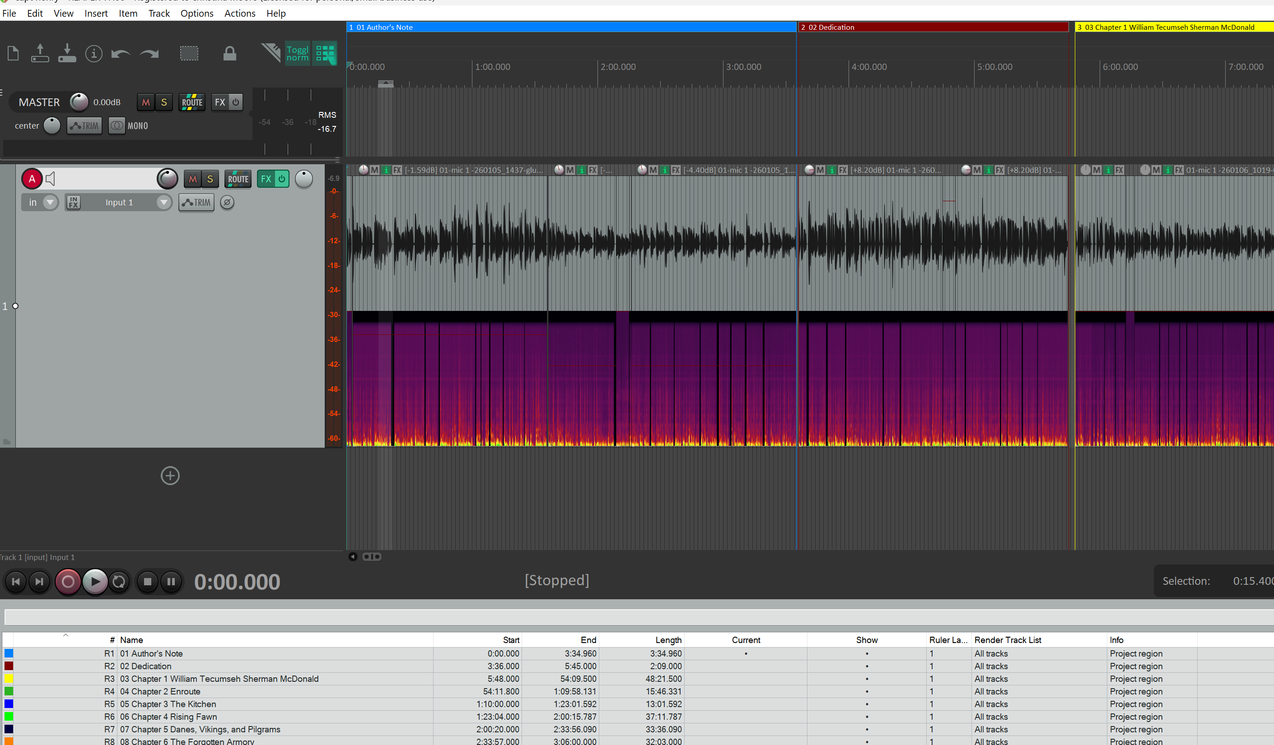Open the Track menu
The height and width of the screenshot is (745, 1274).
point(159,13)
